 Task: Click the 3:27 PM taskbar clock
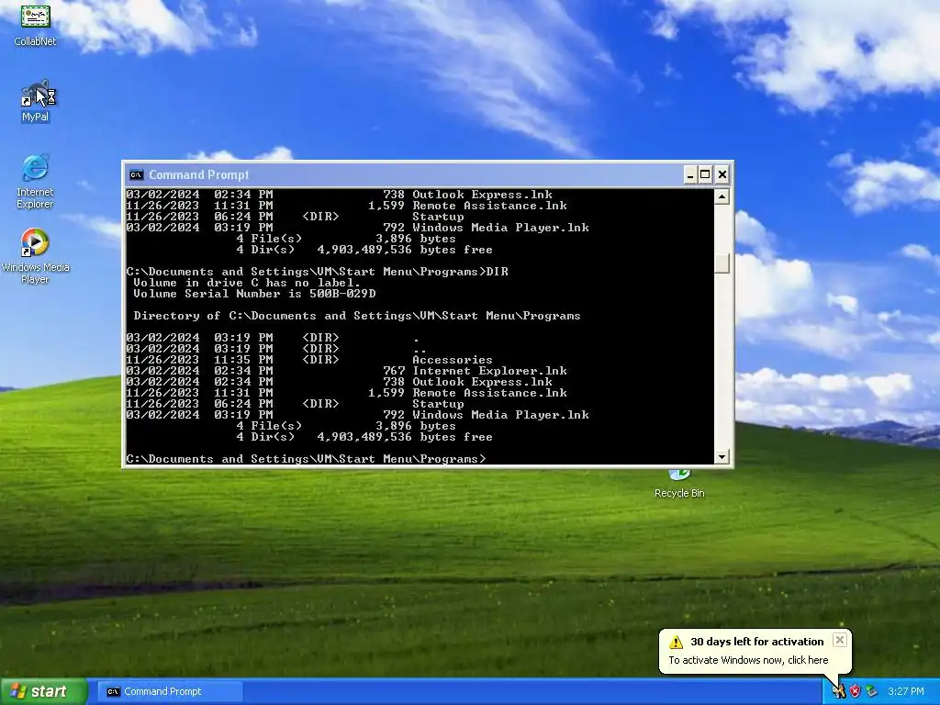click(x=906, y=691)
